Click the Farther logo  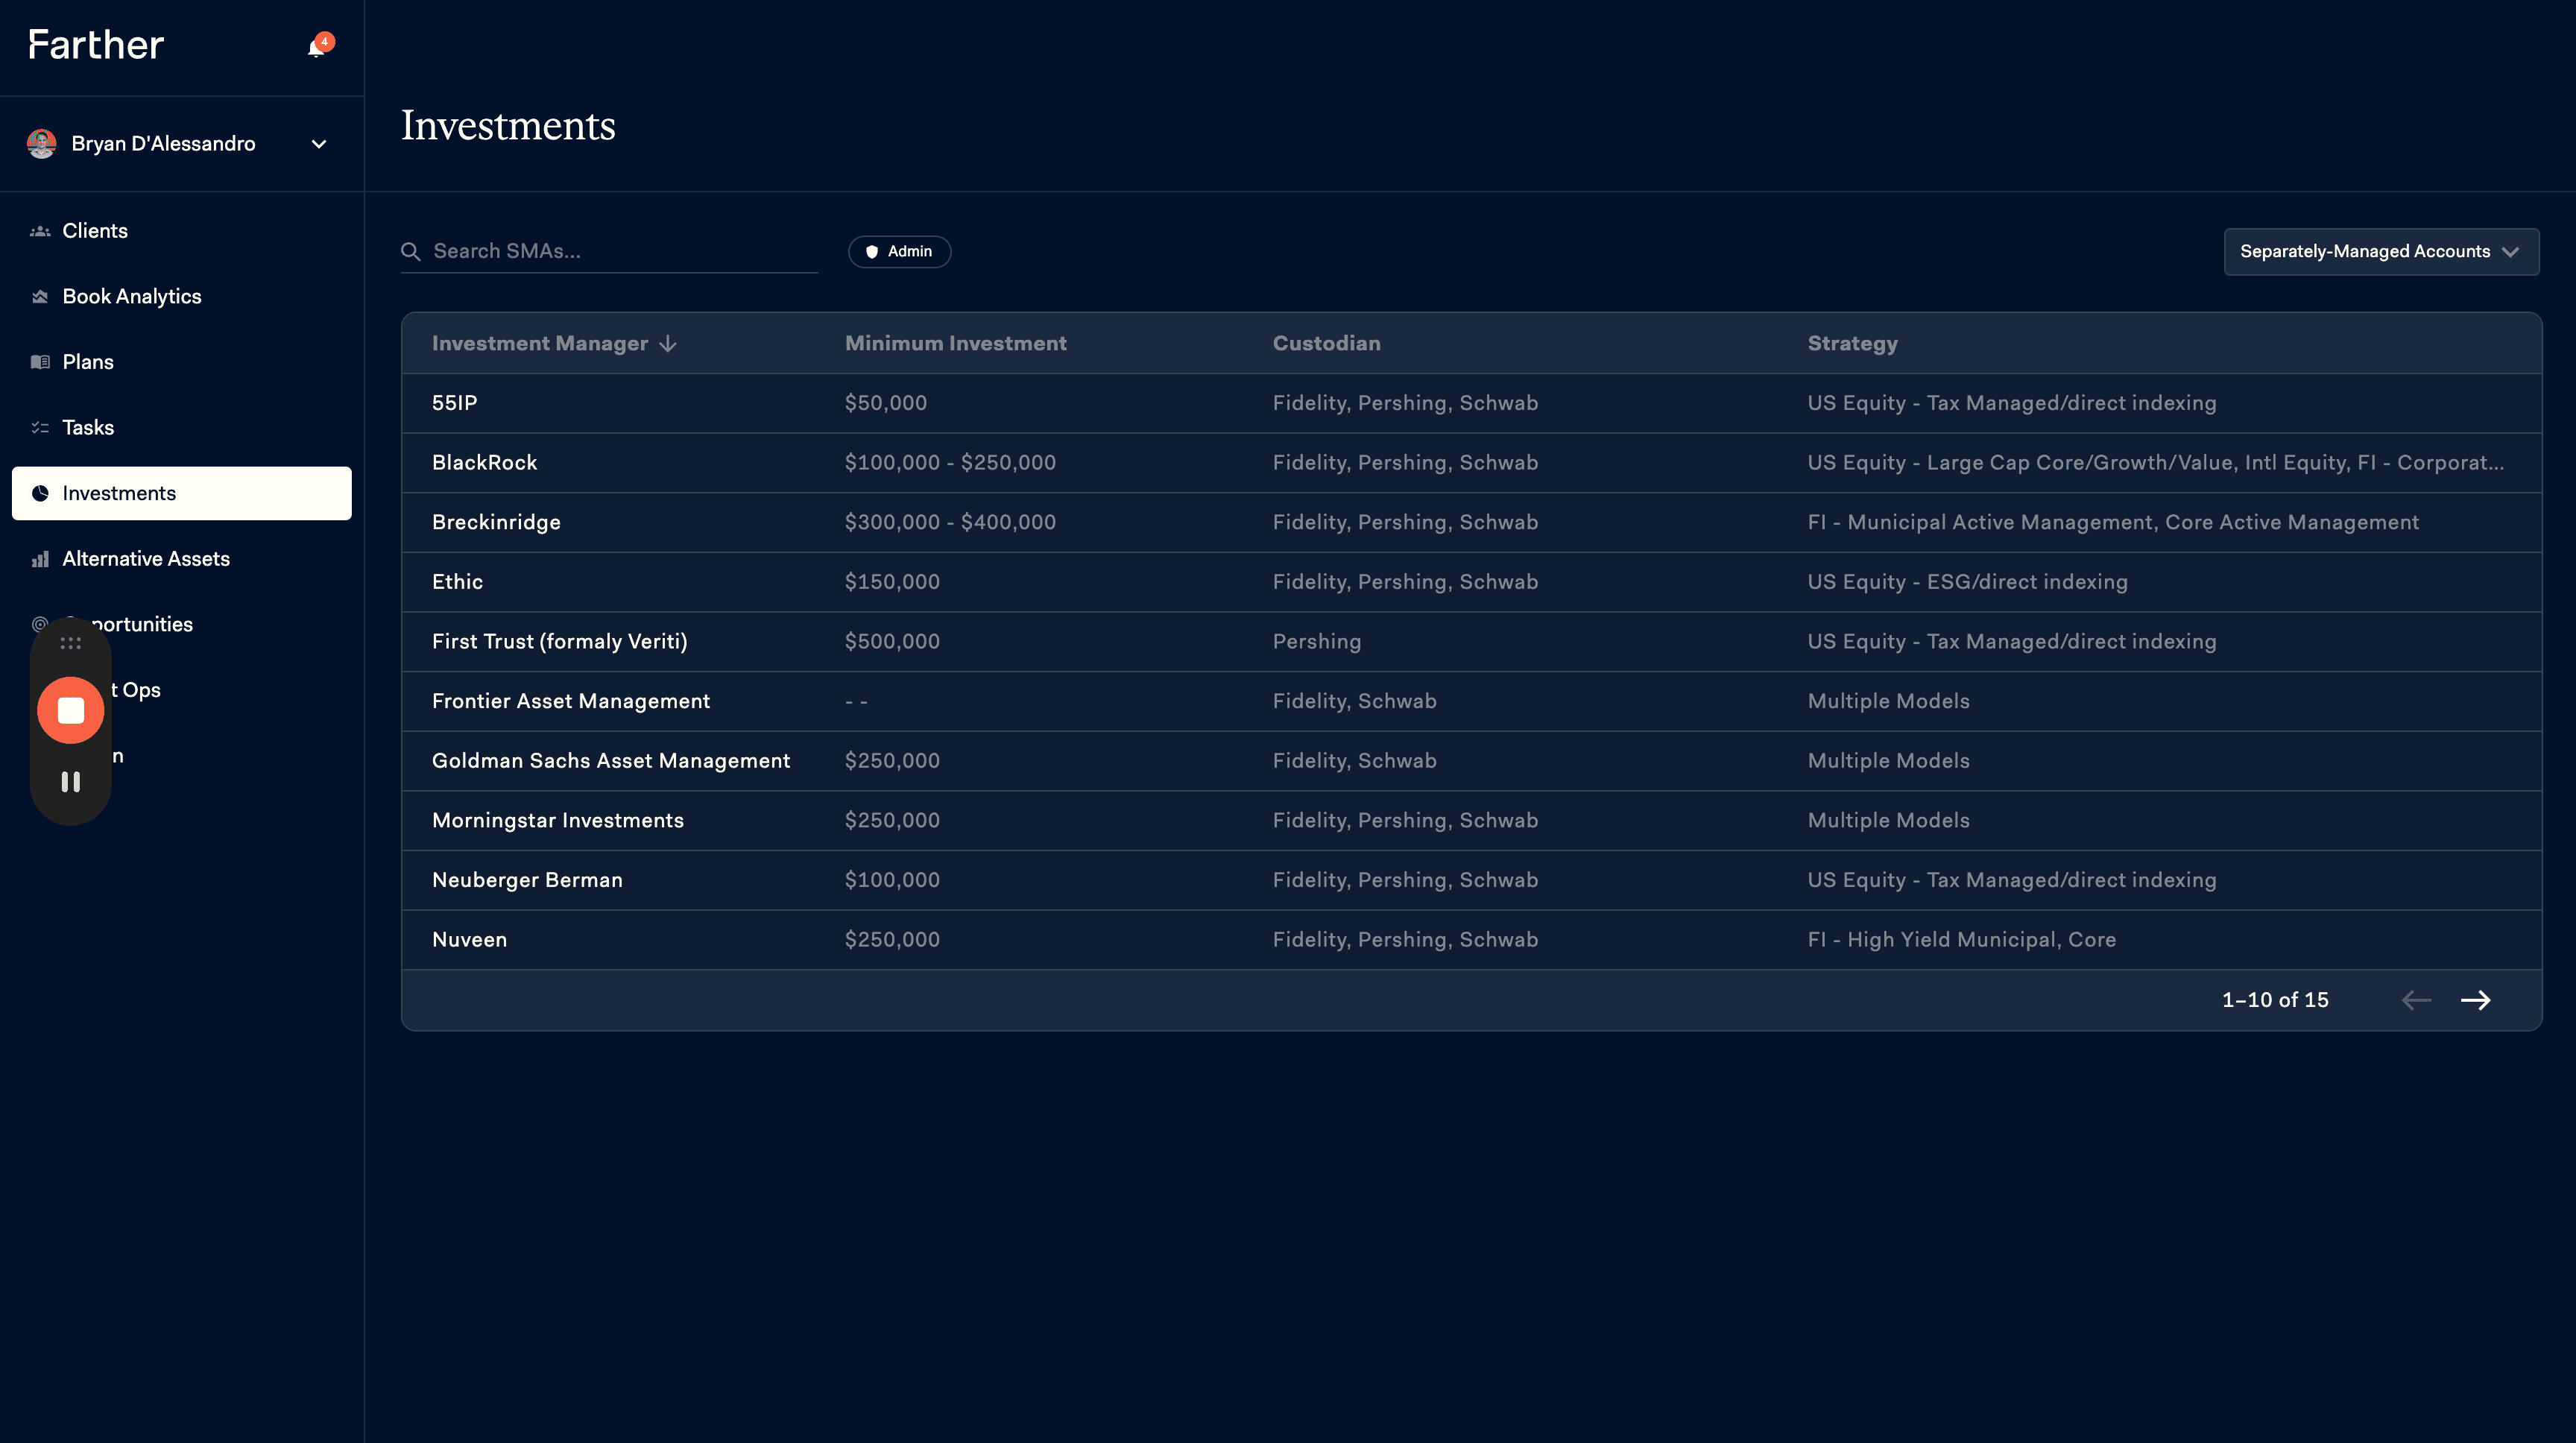95,45
